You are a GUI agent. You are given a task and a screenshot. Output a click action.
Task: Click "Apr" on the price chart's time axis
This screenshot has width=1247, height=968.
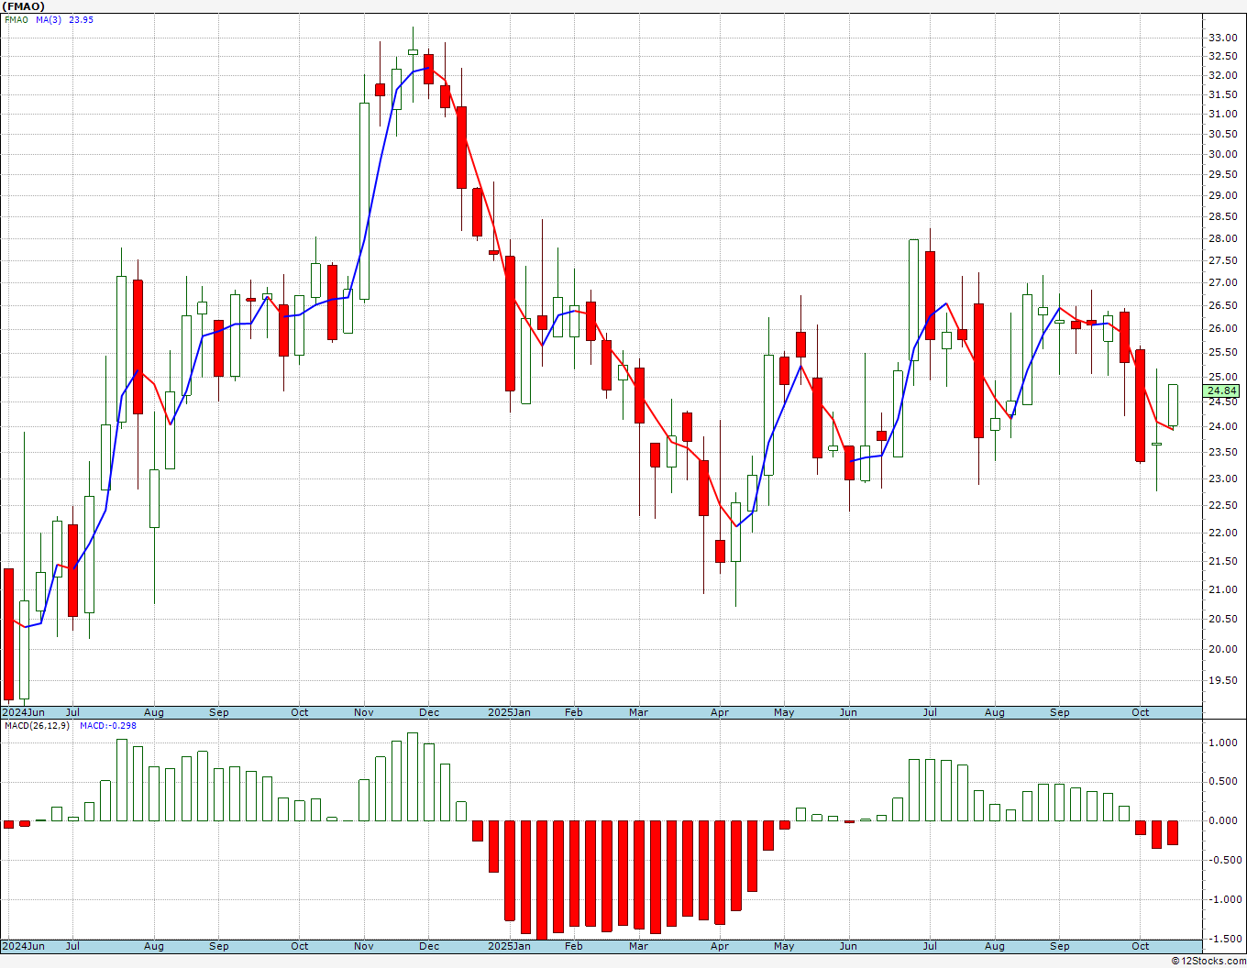720,712
